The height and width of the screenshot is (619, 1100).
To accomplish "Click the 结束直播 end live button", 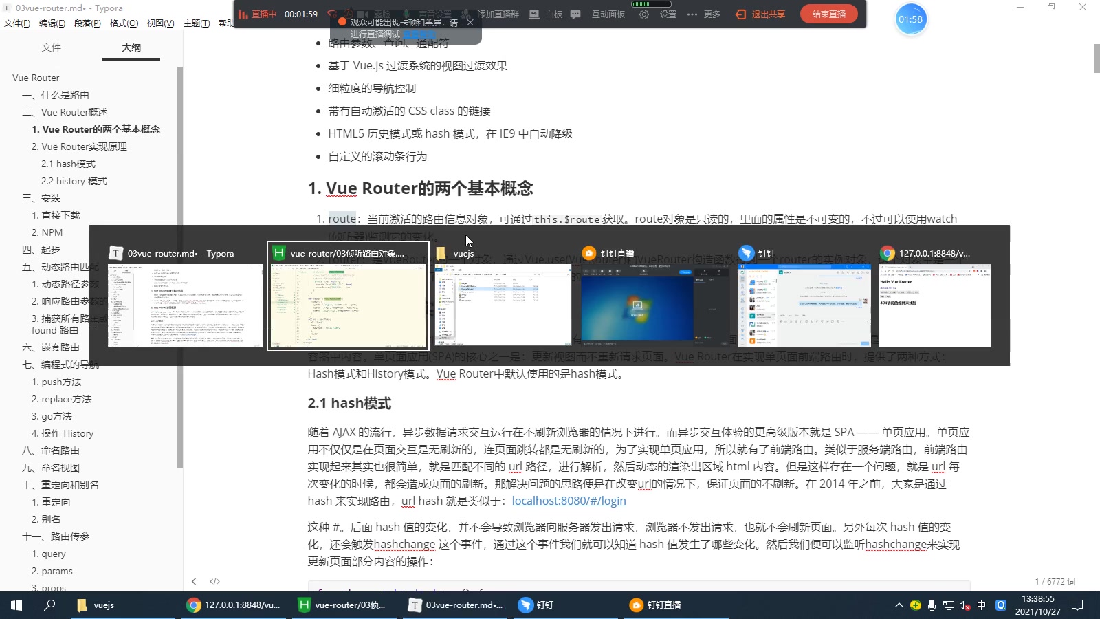I will point(829,14).
